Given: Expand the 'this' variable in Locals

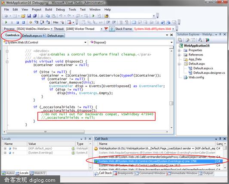Looking at the screenshot, I should point(5,148).
